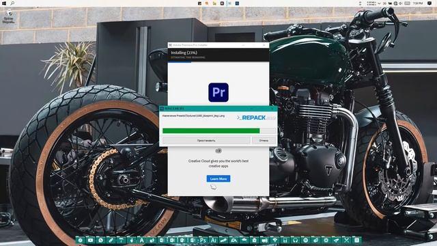Click the Creative Cloud logo icon
Screen dimensions: 437x246
pyautogui.click(x=218, y=151)
